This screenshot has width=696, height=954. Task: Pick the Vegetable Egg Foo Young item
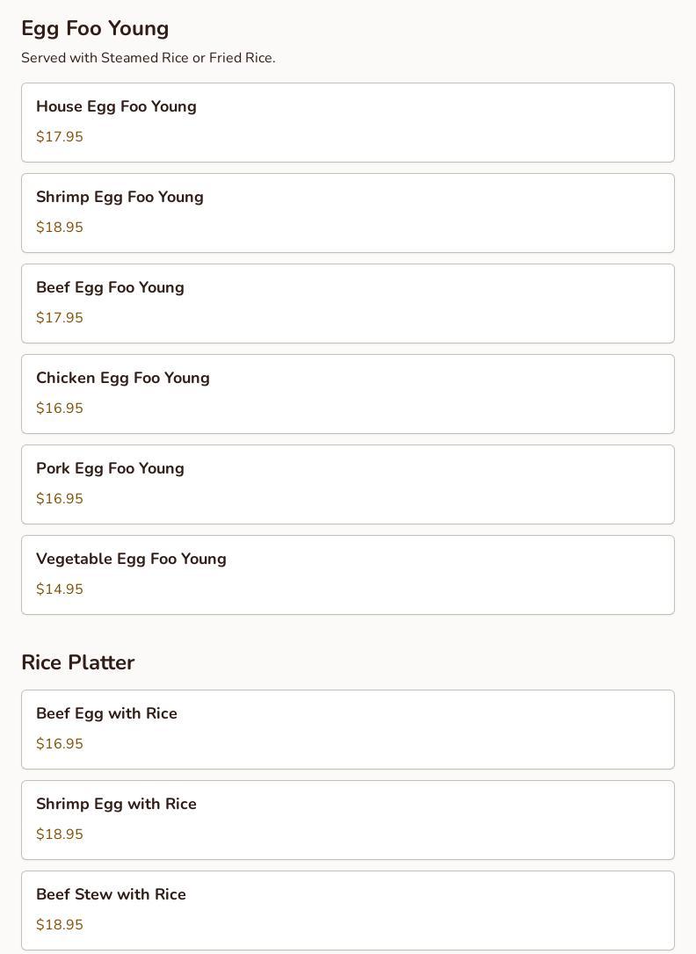coord(347,575)
